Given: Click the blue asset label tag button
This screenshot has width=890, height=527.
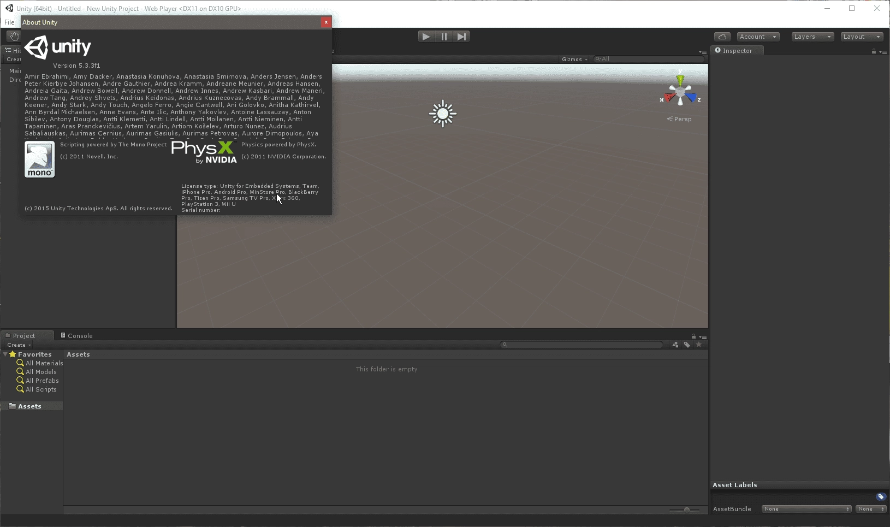Looking at the screenshot, I should 880,497.
